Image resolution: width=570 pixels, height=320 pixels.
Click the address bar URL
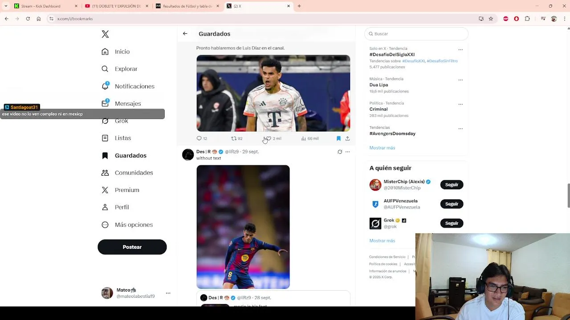coord(75,19)
